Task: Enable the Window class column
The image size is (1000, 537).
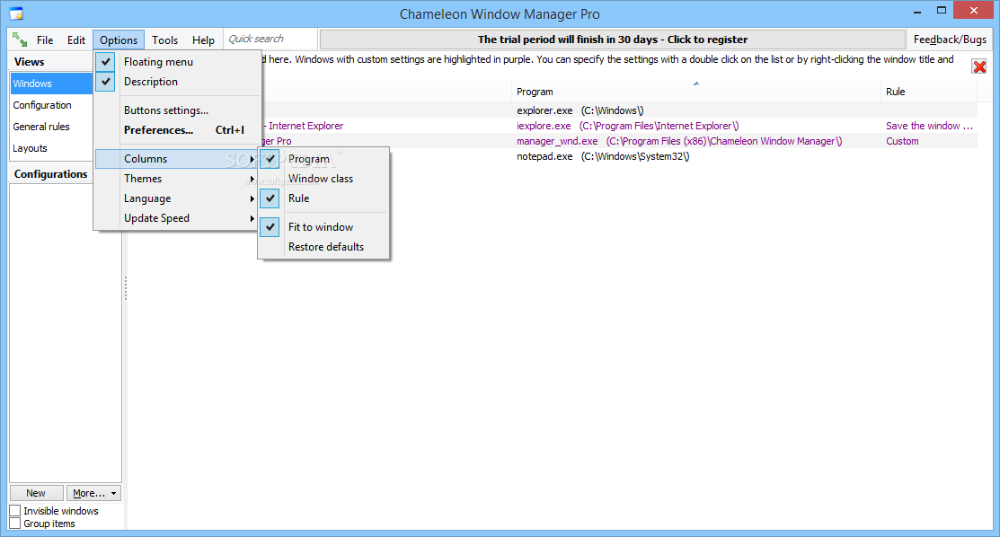Action: (323, 179)
